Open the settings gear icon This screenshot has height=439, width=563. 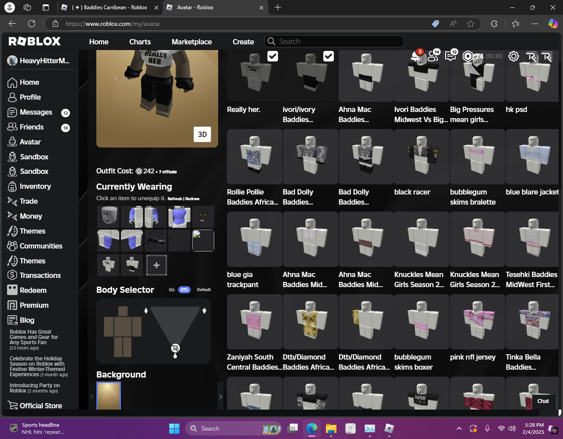pos(513,56)
